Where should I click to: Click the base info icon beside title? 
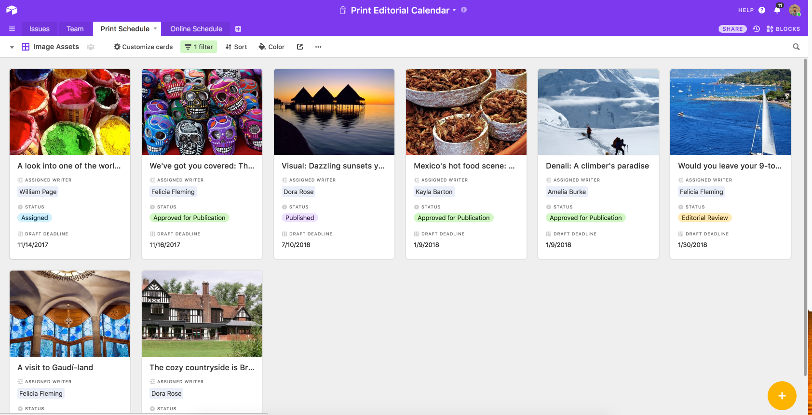pyautogui.click(x=464, y=10)
